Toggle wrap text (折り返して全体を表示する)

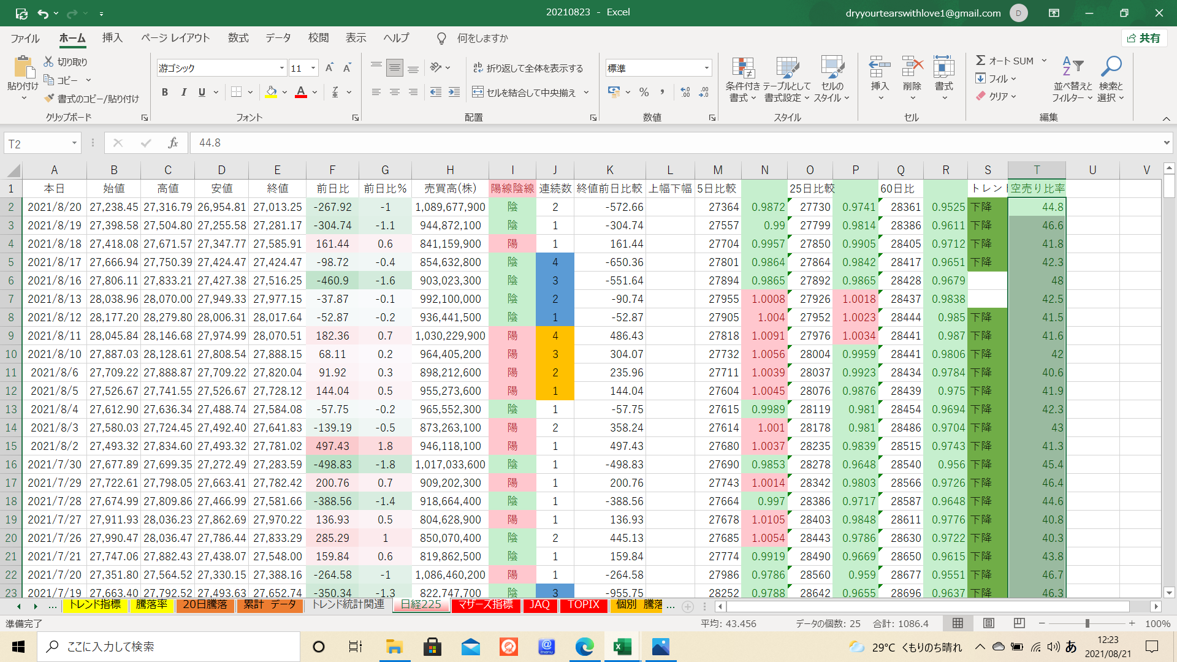[x=528, y=68]
